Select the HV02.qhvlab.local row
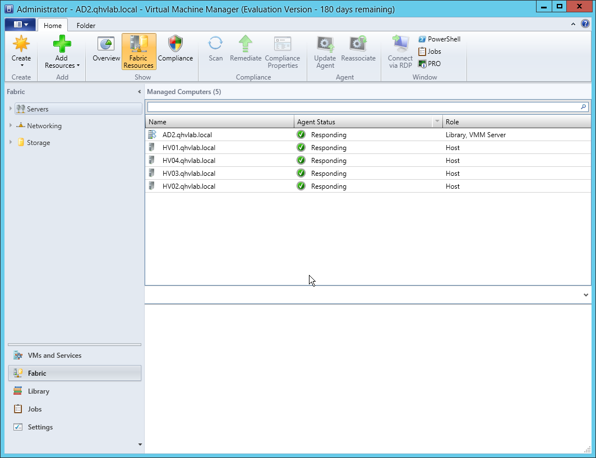The height and width of the screenshot is (458, 596). 368,186
